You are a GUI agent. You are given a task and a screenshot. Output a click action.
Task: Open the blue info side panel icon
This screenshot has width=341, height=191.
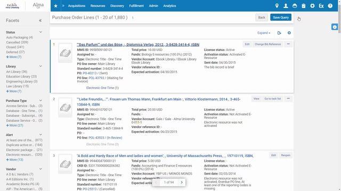coord(335,27)
